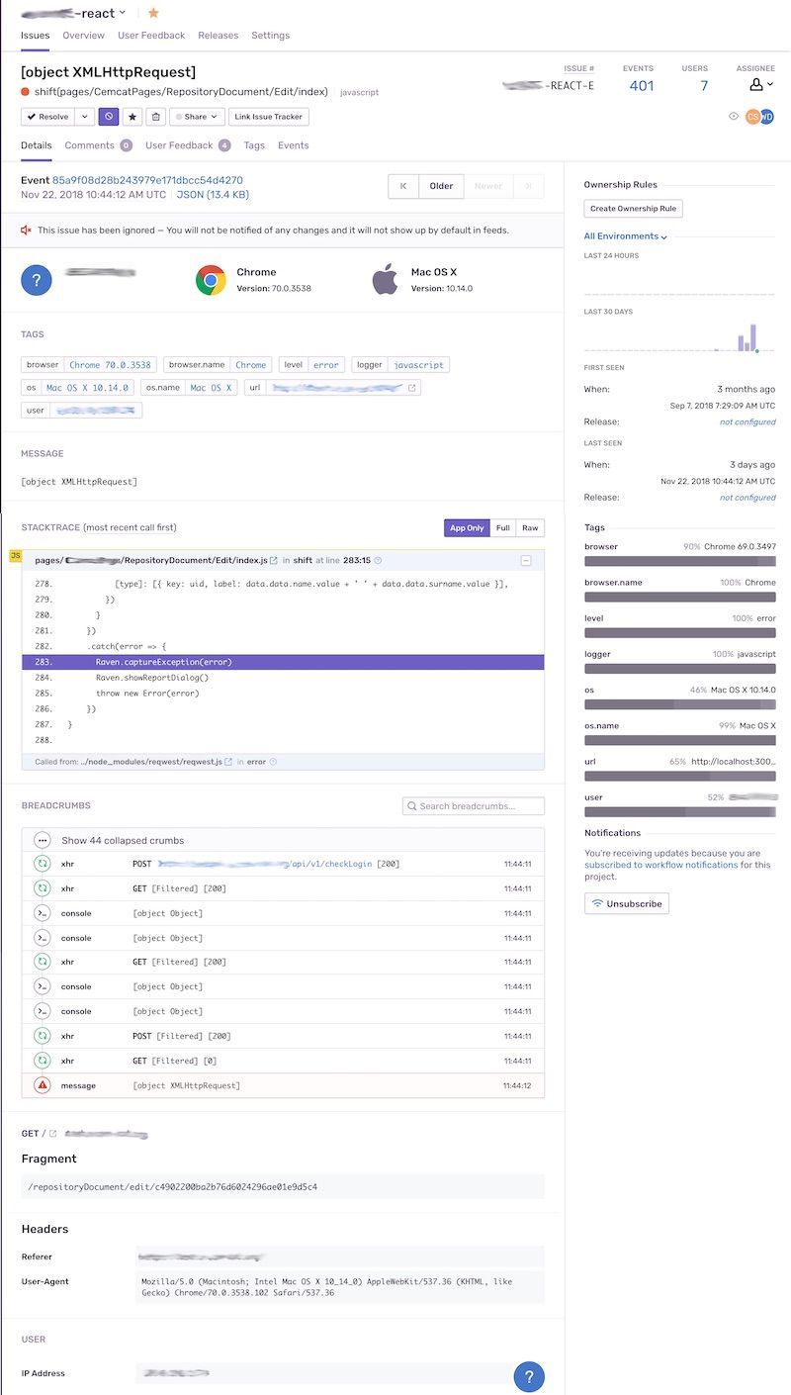Open the issue User Feedback tab with 4 badge
This screenshot has height=1395, width=791.
[188, 145]
